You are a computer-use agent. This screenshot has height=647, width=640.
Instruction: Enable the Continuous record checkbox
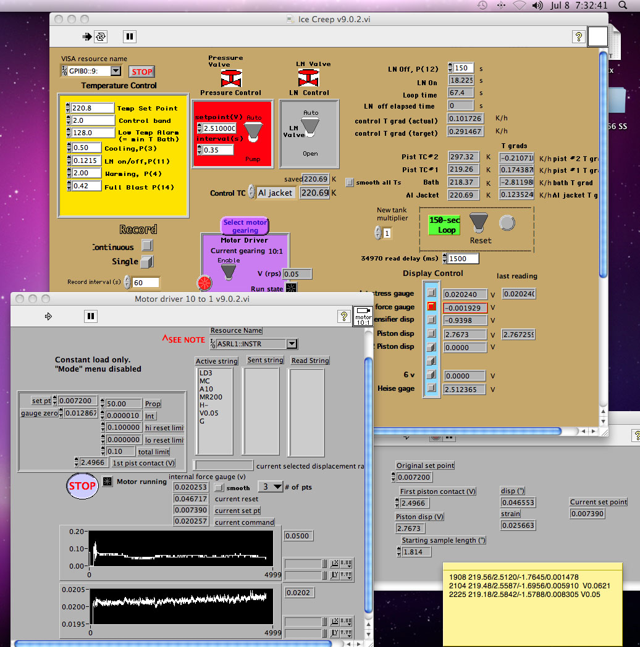(146, 246)
